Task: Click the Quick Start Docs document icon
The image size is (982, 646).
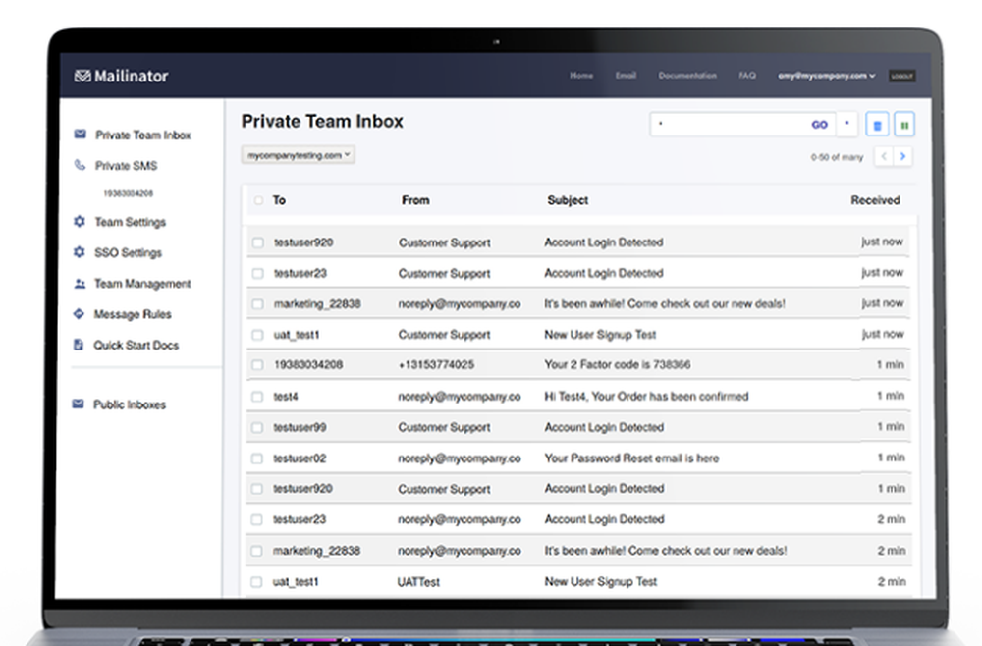Action: [79, 345]
